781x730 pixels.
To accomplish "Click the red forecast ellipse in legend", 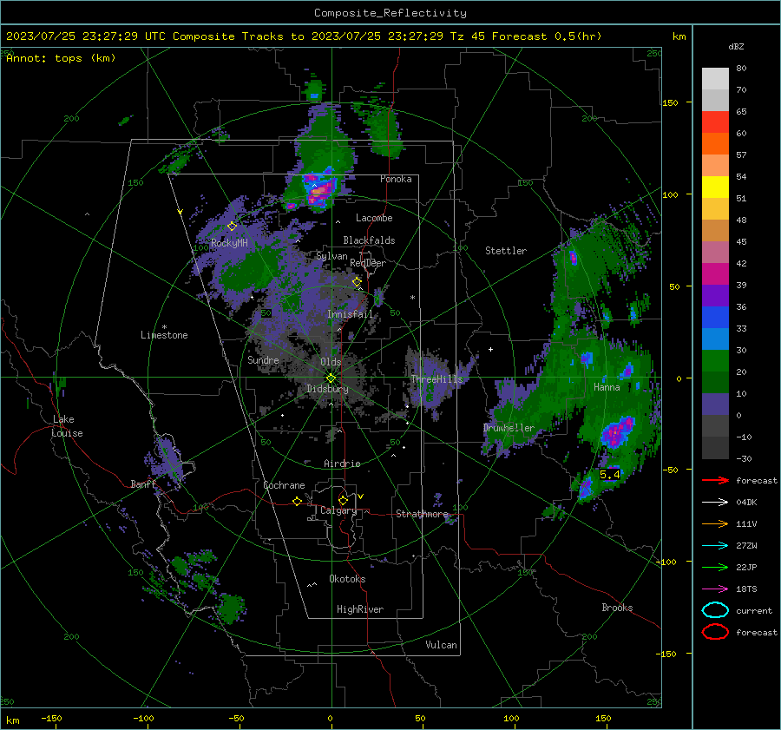I will [715, 632].
